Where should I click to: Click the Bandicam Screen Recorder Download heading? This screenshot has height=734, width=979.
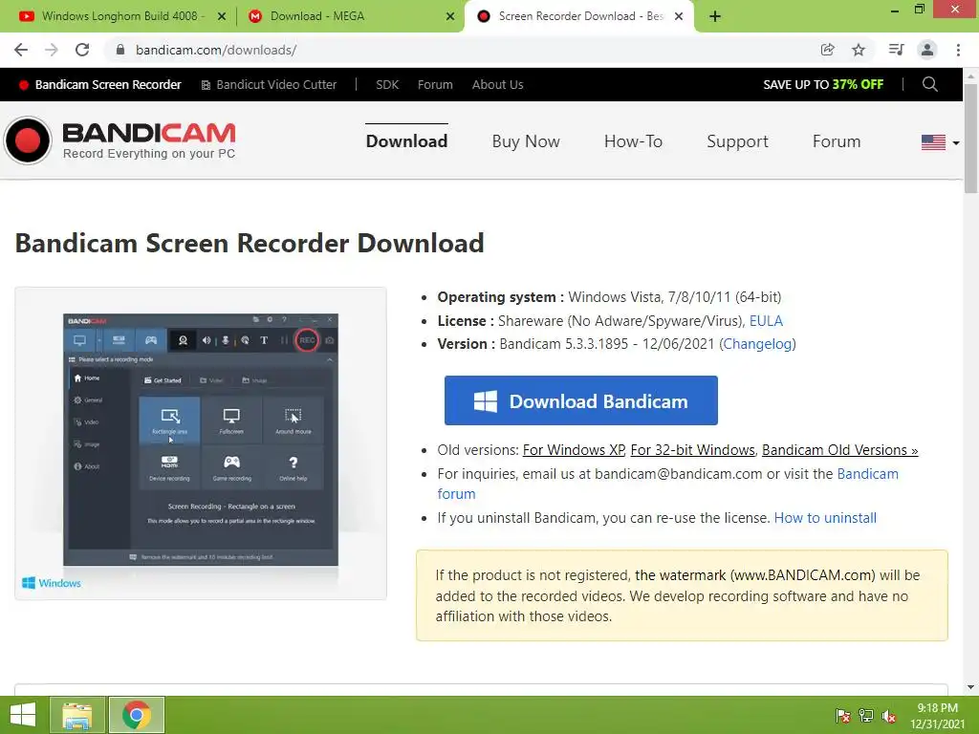pos(250,244)
